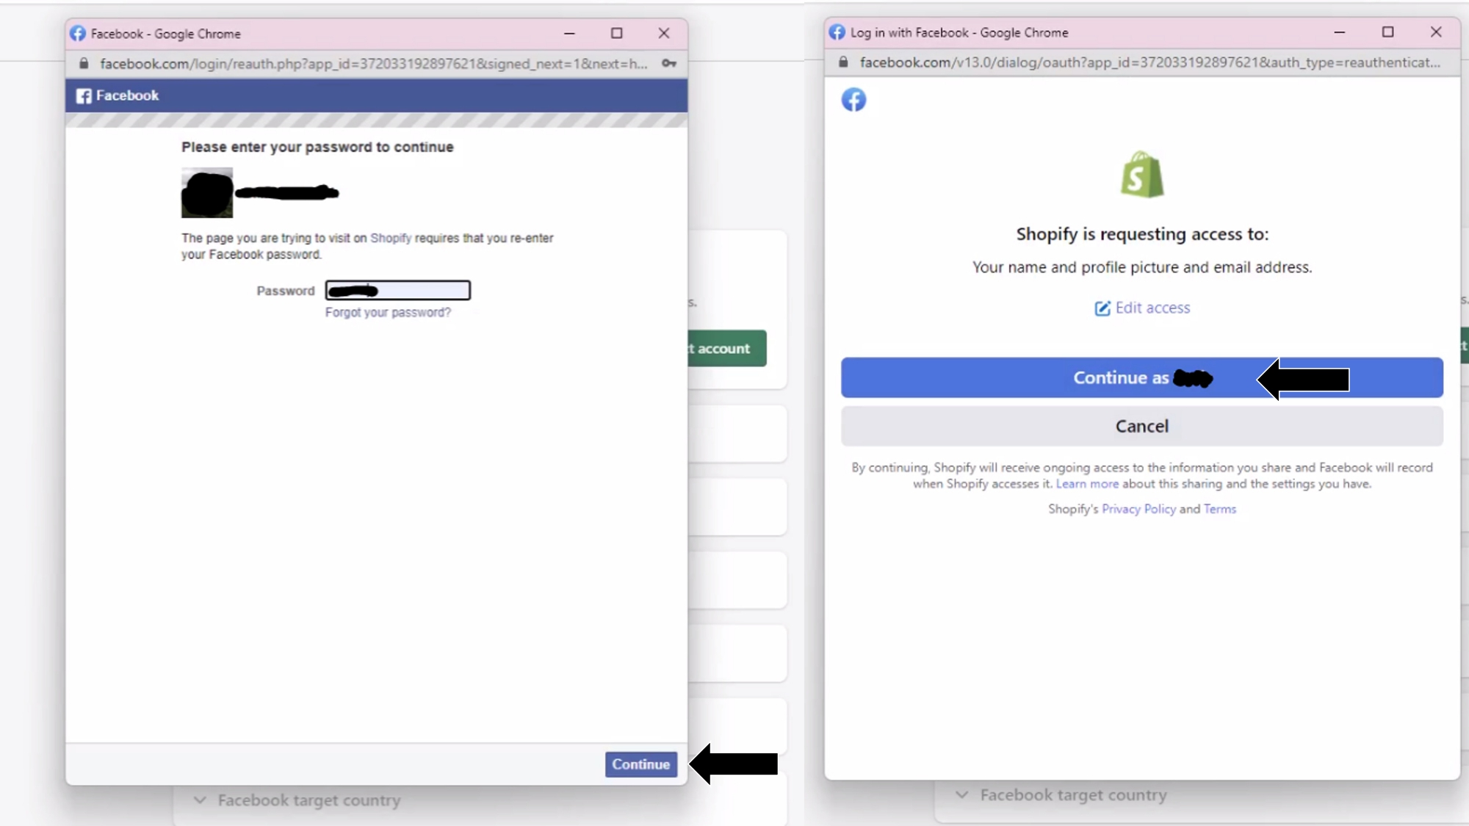The image size is (1469, 826).
Task: Click the Shopify link in the re-enter password text
Action: pyautogui.click(x=390, y=238)
